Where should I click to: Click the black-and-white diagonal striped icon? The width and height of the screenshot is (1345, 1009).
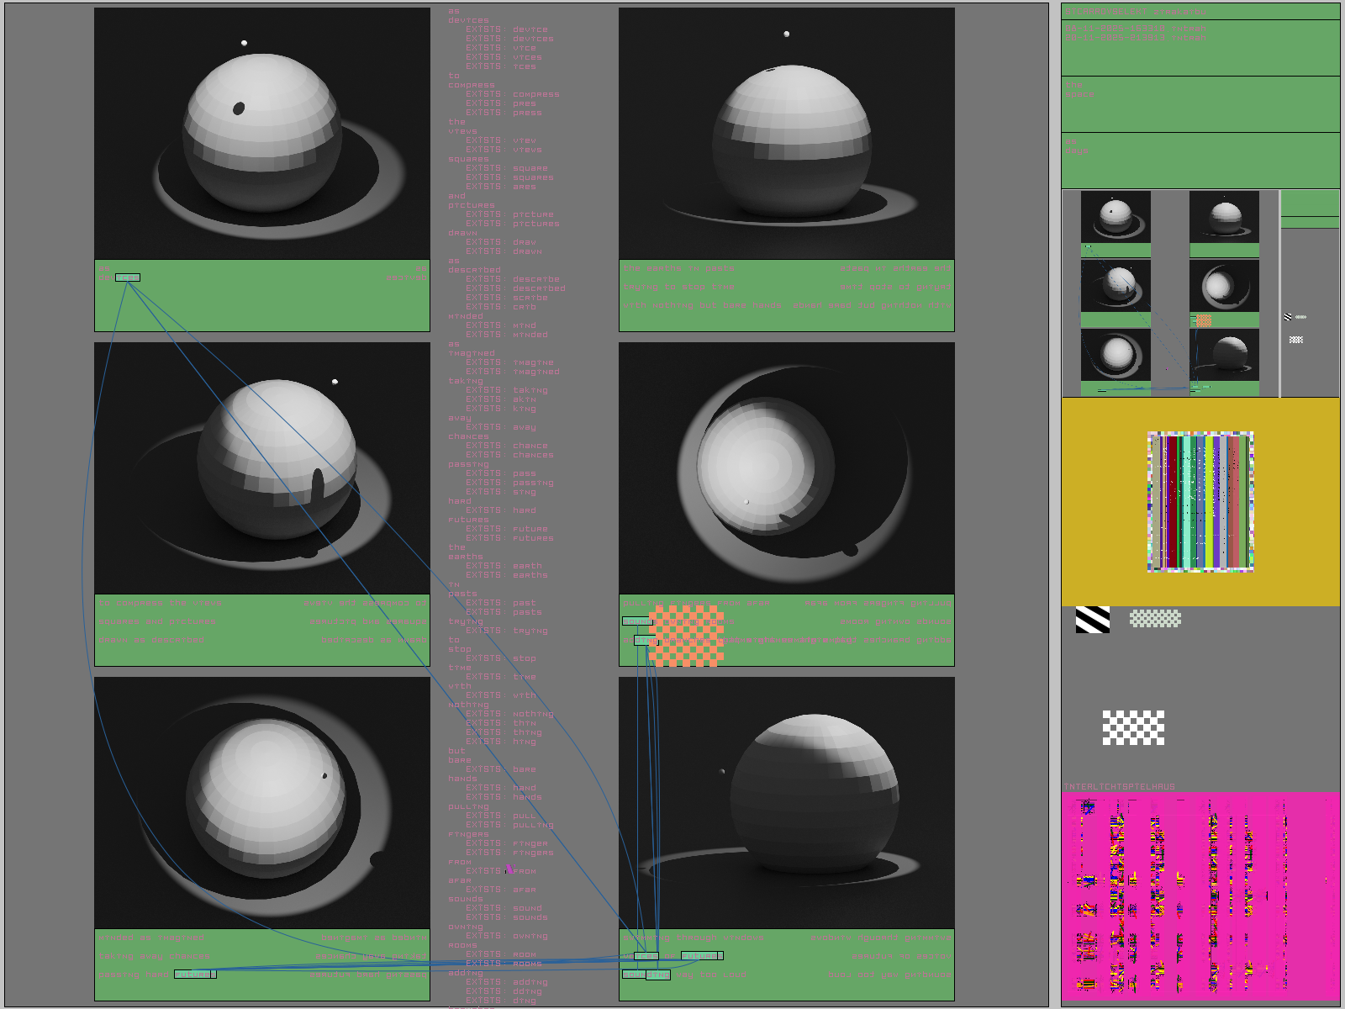[1092, 620]
